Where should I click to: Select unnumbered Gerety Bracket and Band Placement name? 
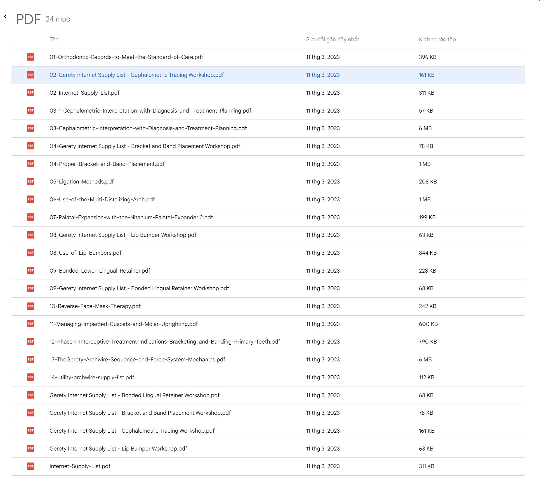coord(140,413)
